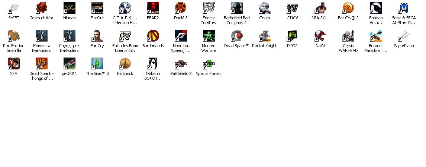The height and width of the screenshot is (167, 426).
Task: Click the Dead Space™ icon
Action: [x=237, y=36]
